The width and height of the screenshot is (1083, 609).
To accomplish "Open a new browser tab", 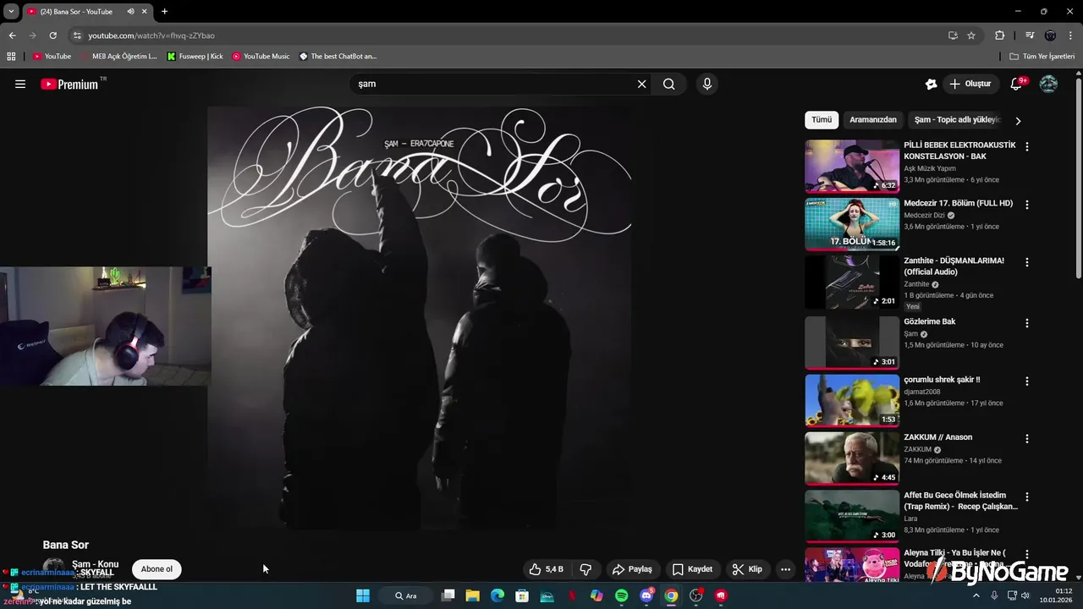I will click(x=164, y=12).
